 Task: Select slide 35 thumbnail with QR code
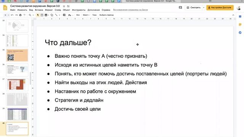point(17,55)
